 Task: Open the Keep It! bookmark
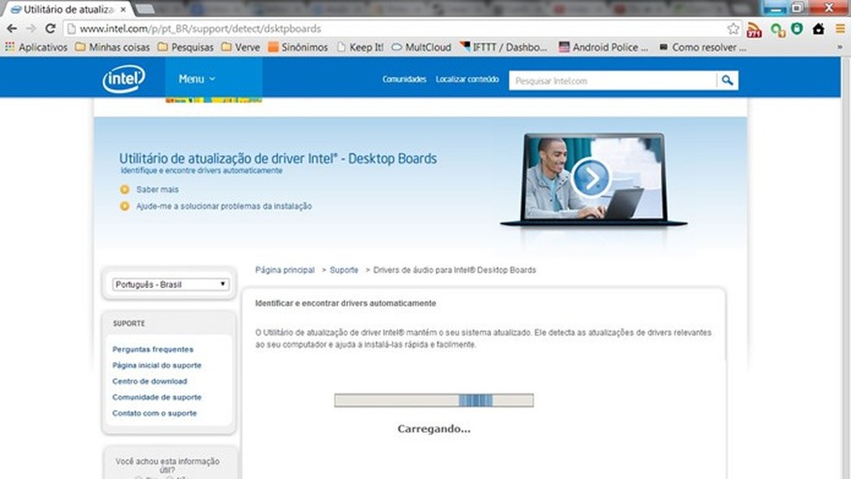360,48
